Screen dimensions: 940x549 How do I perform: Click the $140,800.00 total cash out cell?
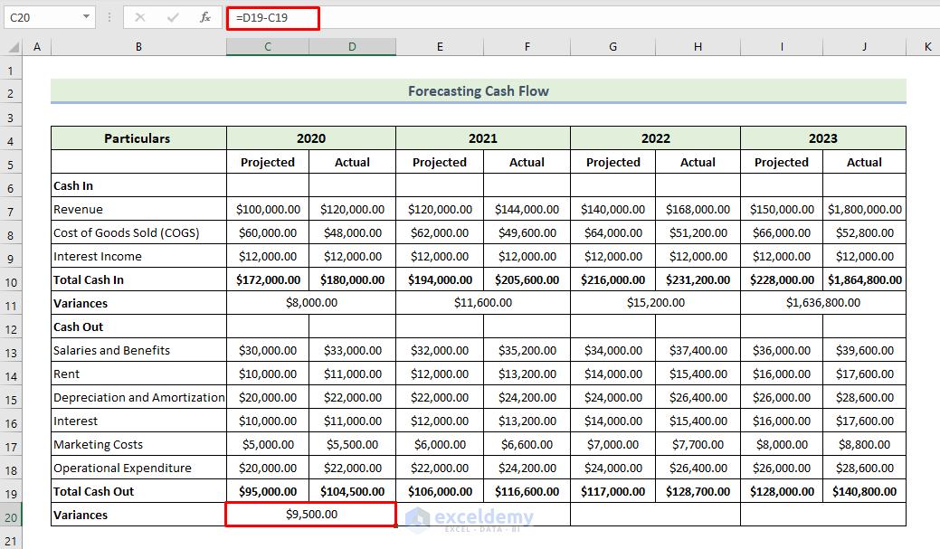coord(865,491)
